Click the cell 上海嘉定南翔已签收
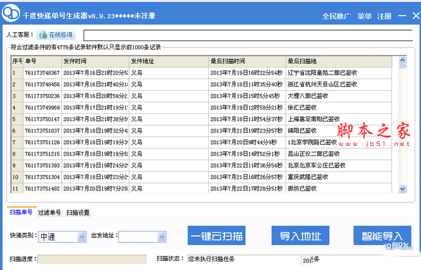The width and height of the screenshot is (421, 270). click(x=339, y=120)
